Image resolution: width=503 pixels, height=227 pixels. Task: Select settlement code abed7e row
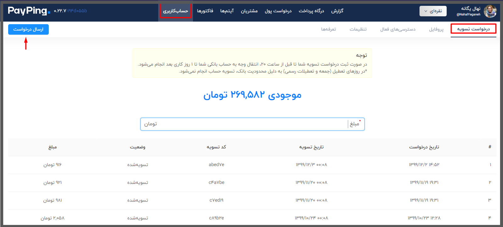[x=252, y=165]
